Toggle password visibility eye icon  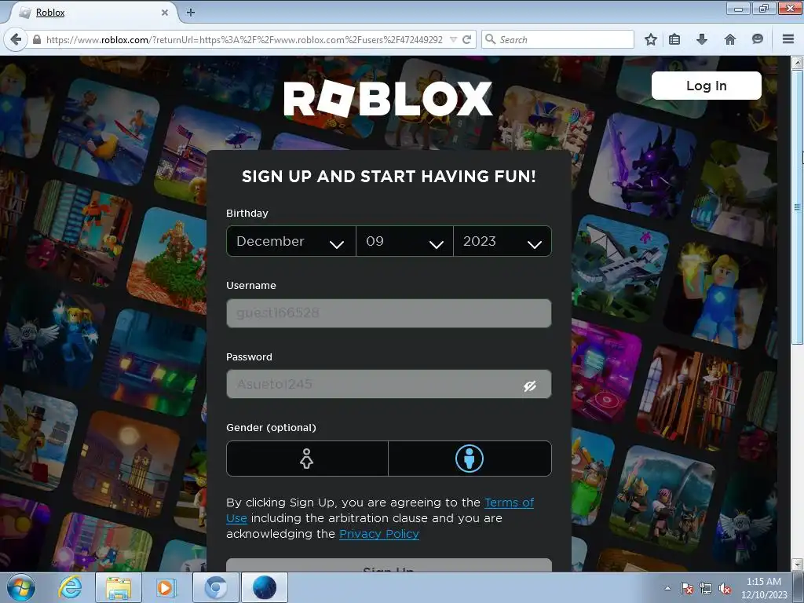point(530,386)
